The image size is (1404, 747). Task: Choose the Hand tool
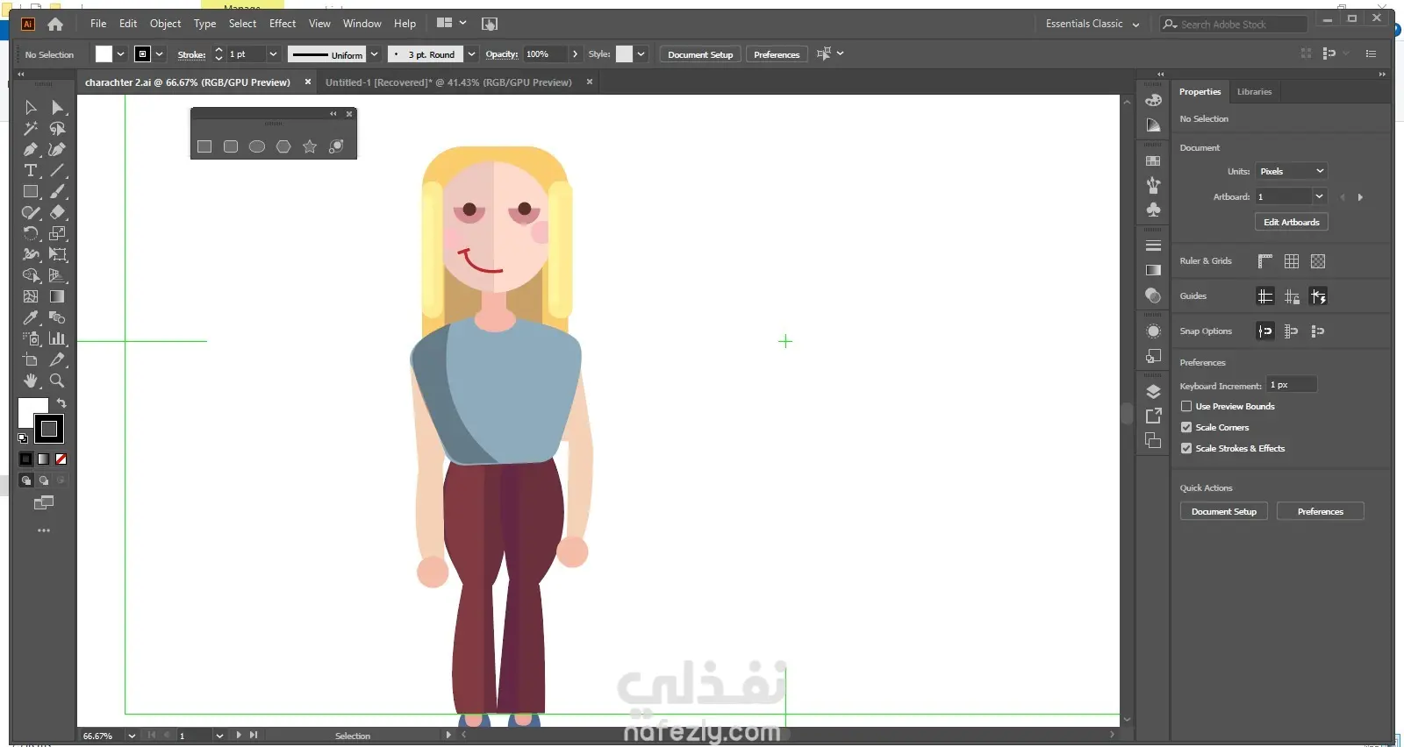[x=31, y=381]
